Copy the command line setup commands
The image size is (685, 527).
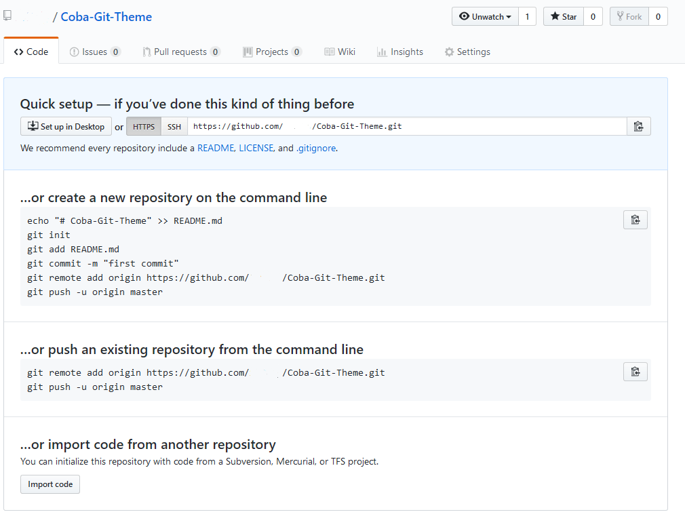[x=635, y=220]
